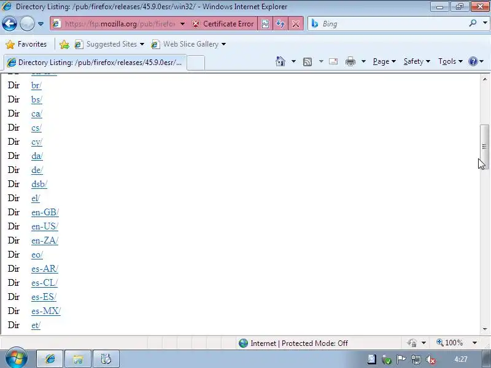
Task: Click the Forward navigation button
Action: pyautogui.click(x=27, y=24)
